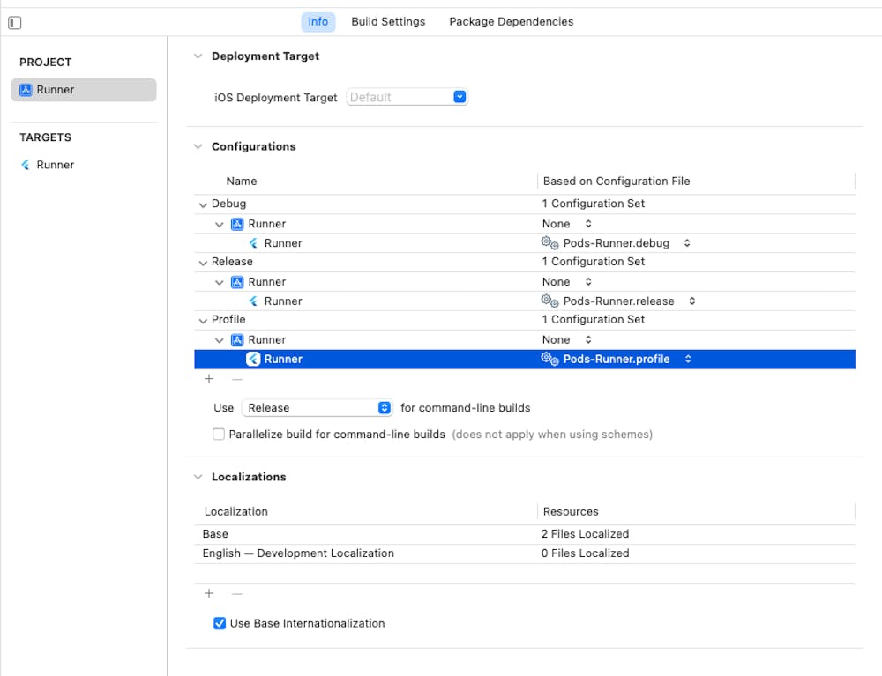
Task: Collapse the Debug configuration row
Action: click(203, 204)
